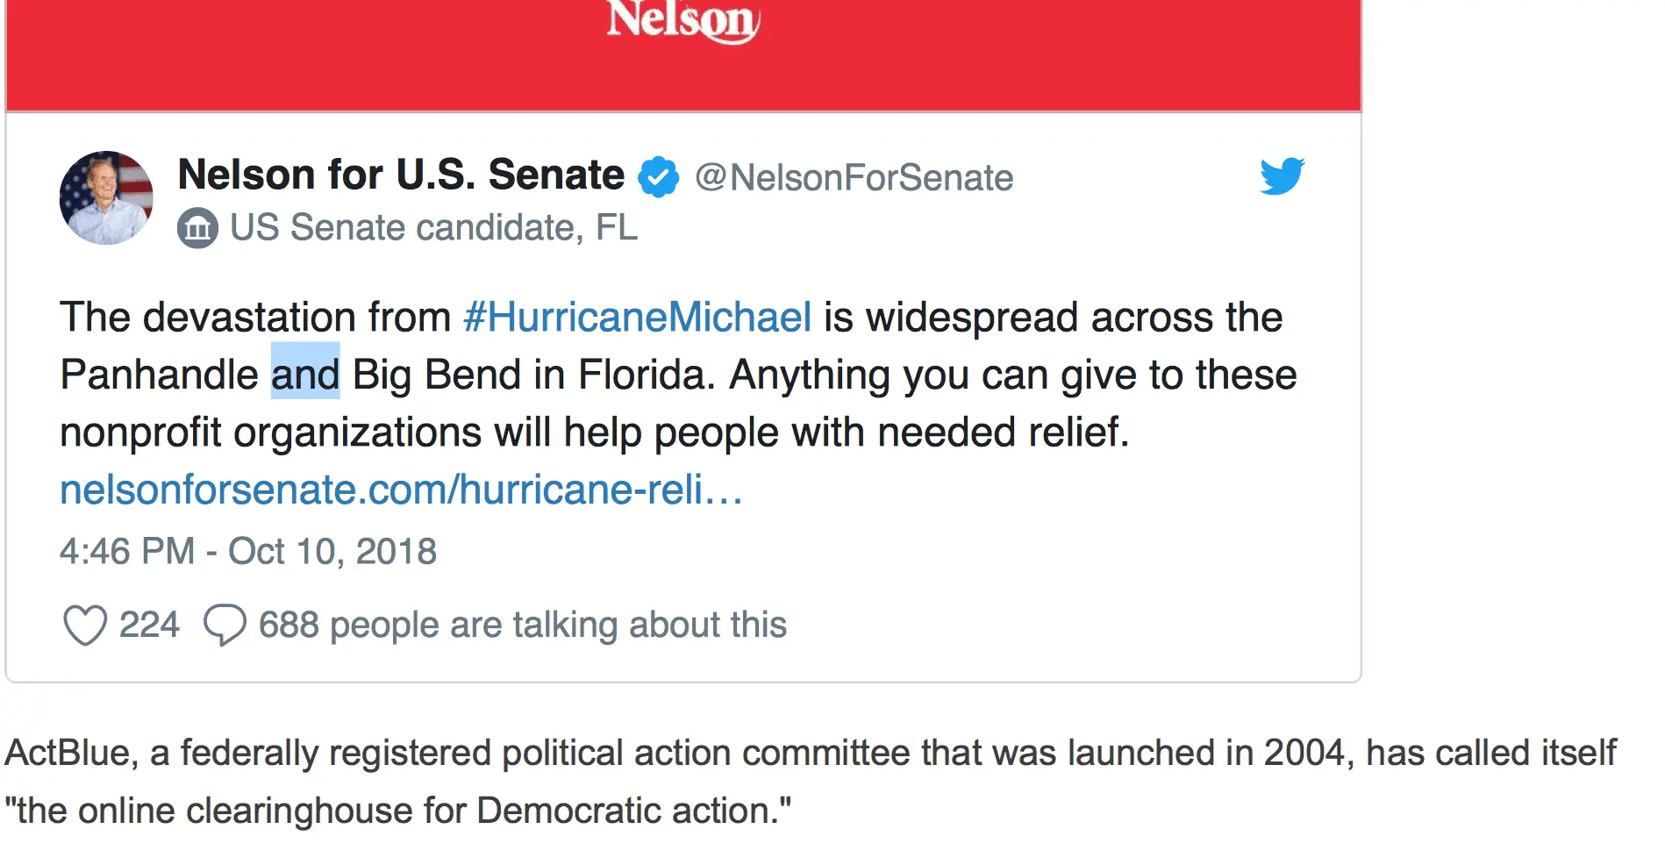Click the 224 likes count
The image size is (1665, 865).
tap(149, 626)
